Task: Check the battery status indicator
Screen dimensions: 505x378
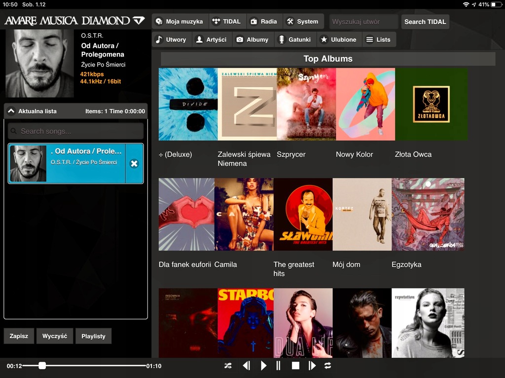Action: click(496, 4)
